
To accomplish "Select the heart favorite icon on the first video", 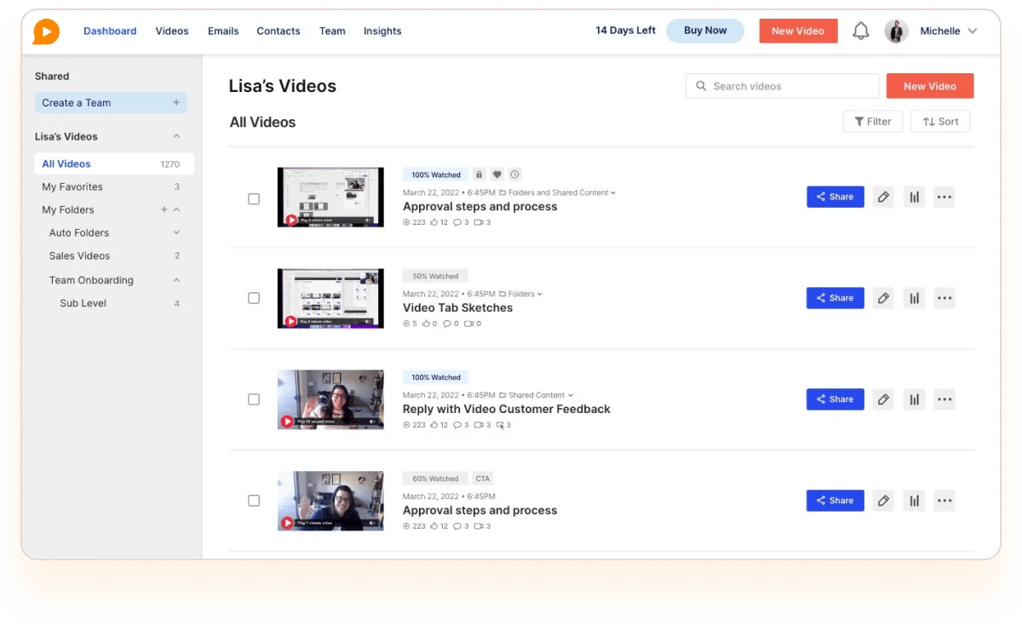I will 497,174.
